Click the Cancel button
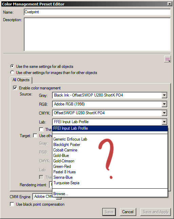The width and height of the screenshot is (174, 219). tap(128, 212)
